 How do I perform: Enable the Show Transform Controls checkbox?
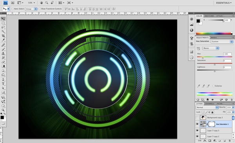pyautogui.click(x=40, y=9)
